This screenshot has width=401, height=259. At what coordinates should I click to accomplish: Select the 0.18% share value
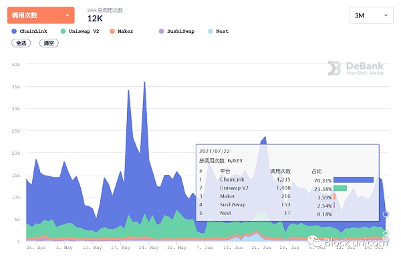325,214
